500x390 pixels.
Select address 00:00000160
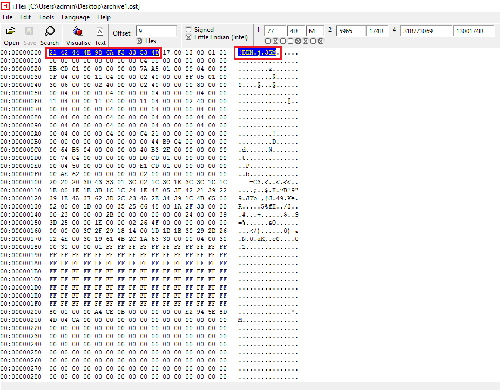pos(21,231)
